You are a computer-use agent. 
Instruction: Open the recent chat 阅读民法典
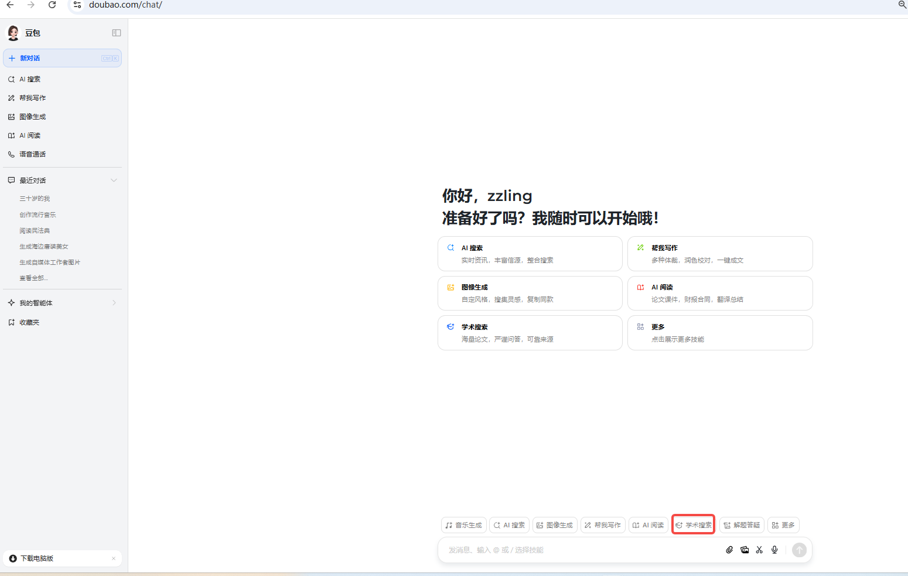pyautogui.click(x=35, y=230)
